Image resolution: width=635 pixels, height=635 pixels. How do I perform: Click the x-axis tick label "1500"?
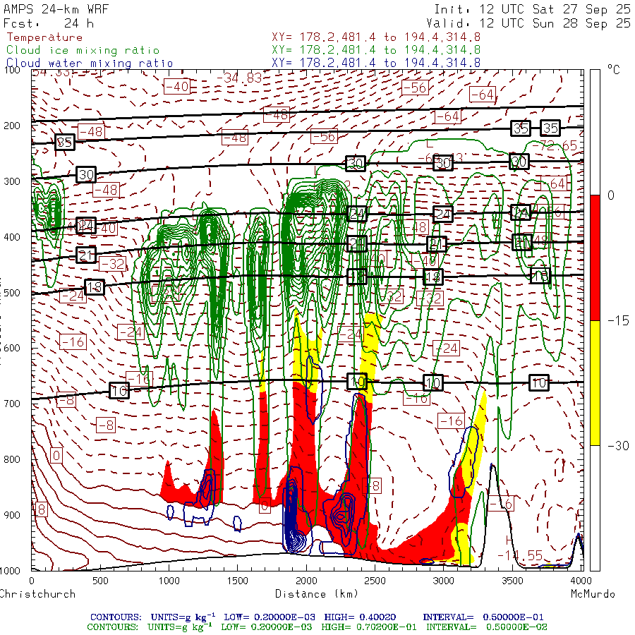tap(237, 581)
